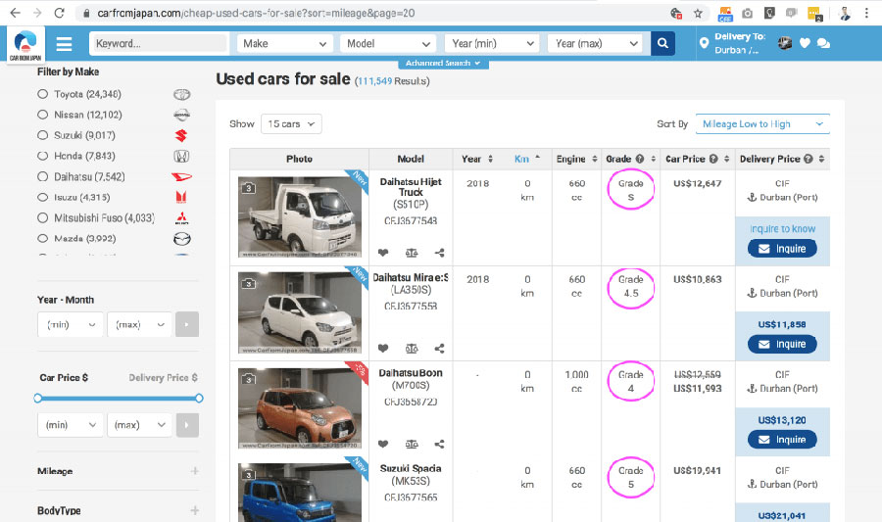This screenshot has width=882, height=522.
Task: Click the right handle of car price slider
Action: coord(199,398)
